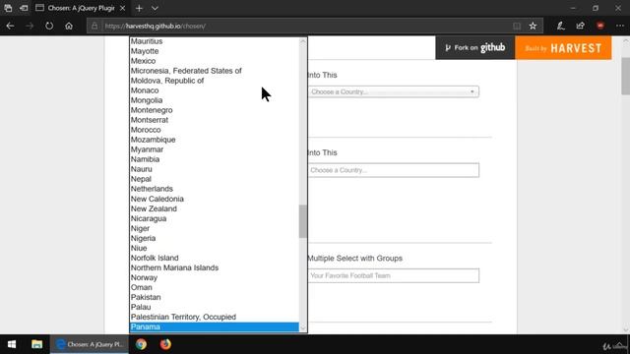This screenshot has width=630, height=354.
Task: Select Palestinian Territory, Occupied
Action: click(215, 317)
